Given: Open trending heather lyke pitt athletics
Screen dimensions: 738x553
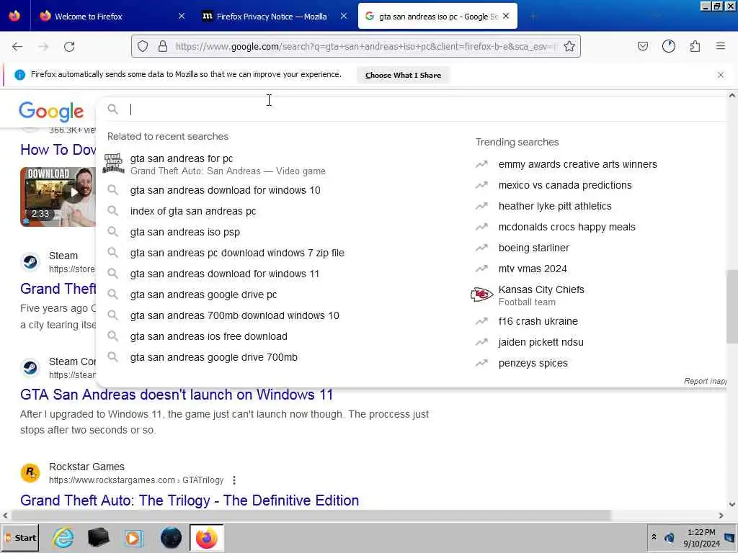Looking at the screenshot, I should pos(555,206).
